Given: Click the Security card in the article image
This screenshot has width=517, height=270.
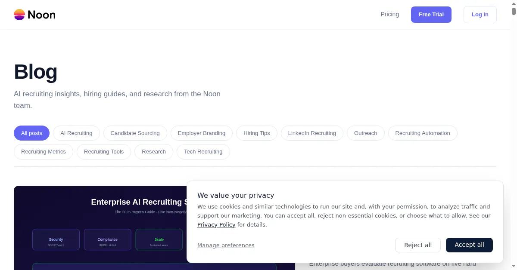Looking at the screenshot, I should [x=56, y=239].
